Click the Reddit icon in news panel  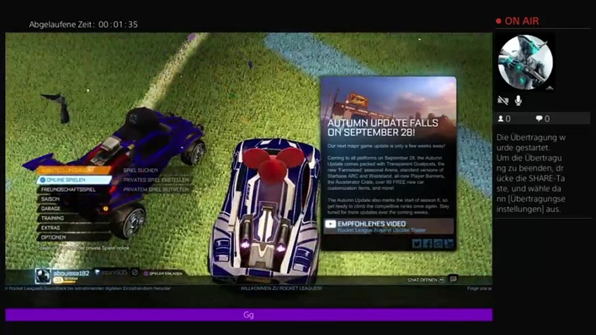click(438, 243)
